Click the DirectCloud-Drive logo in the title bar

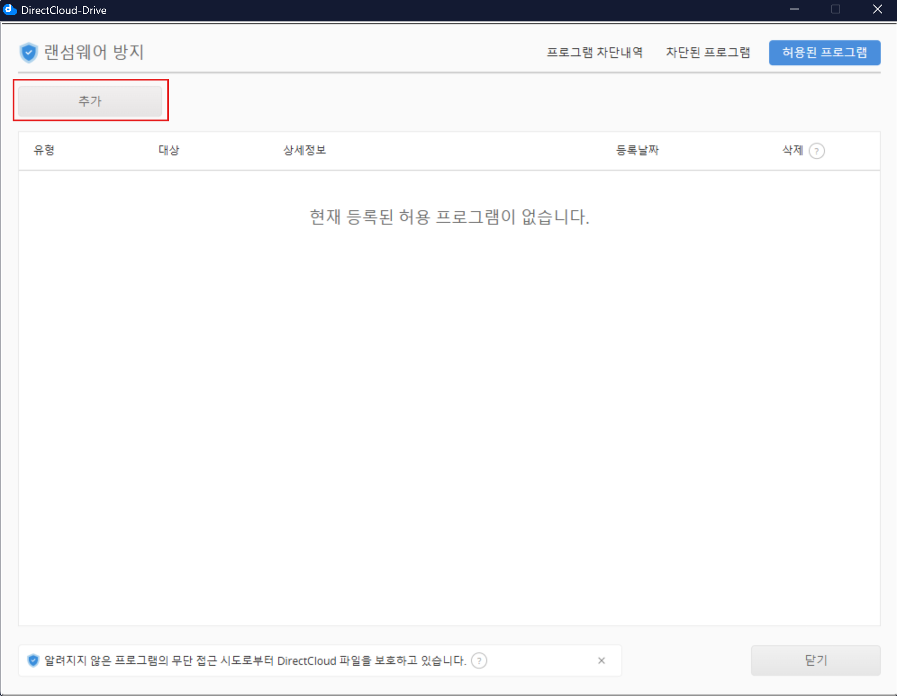tap(9, 9)
